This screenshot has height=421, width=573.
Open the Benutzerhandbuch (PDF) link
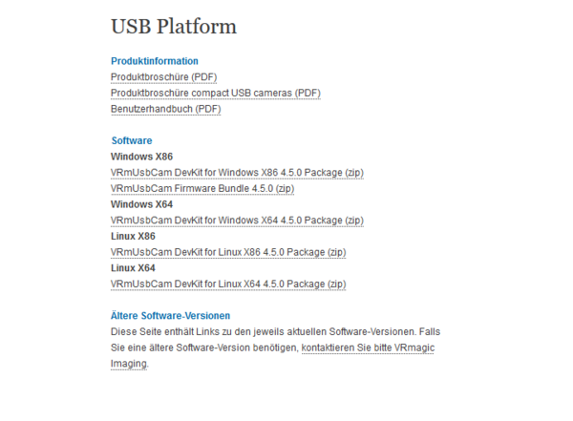pyautogui.click(x=166, y=109)
